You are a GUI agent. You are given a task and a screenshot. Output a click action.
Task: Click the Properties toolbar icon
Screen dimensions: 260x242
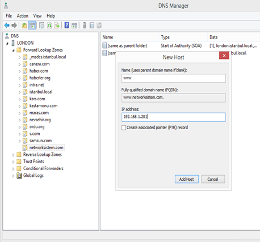click(41, 26)
